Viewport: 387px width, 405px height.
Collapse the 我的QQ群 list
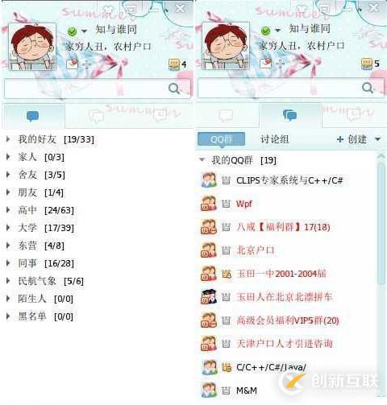tap(202, 159)
